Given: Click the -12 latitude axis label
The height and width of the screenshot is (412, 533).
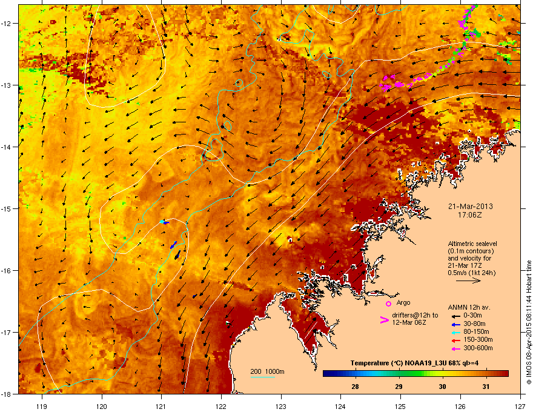Looking at the screenshot, I should [x=6, y=24].
